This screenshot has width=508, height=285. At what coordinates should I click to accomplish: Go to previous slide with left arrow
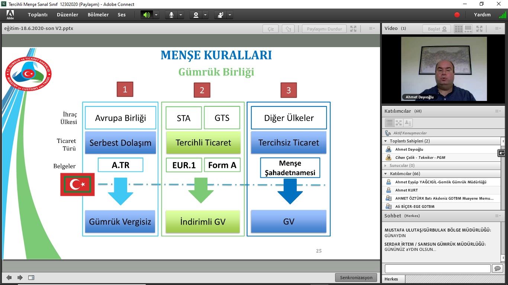click(x=9, y=278)
